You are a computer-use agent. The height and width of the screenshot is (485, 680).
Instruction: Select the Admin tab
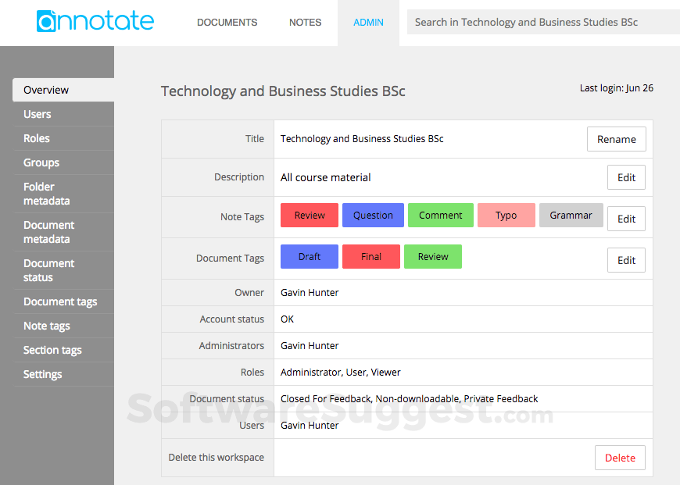tap(368, 23)
